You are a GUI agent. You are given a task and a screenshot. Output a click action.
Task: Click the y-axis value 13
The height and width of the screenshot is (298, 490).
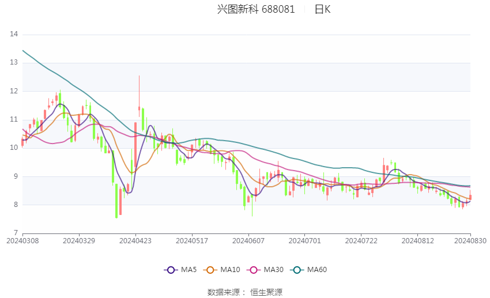tap(14, 62)
